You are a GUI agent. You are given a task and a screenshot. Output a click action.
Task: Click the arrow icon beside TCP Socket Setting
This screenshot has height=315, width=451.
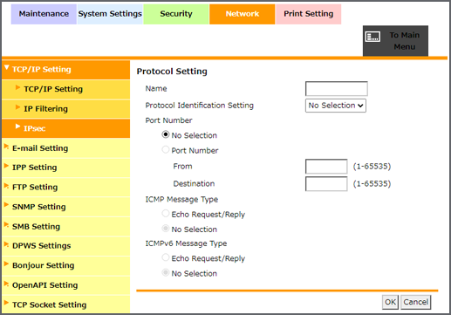click(6, 303)
